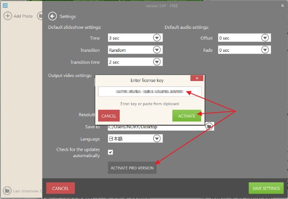Open the audio Offset dropdown

[x=265, y=38]
